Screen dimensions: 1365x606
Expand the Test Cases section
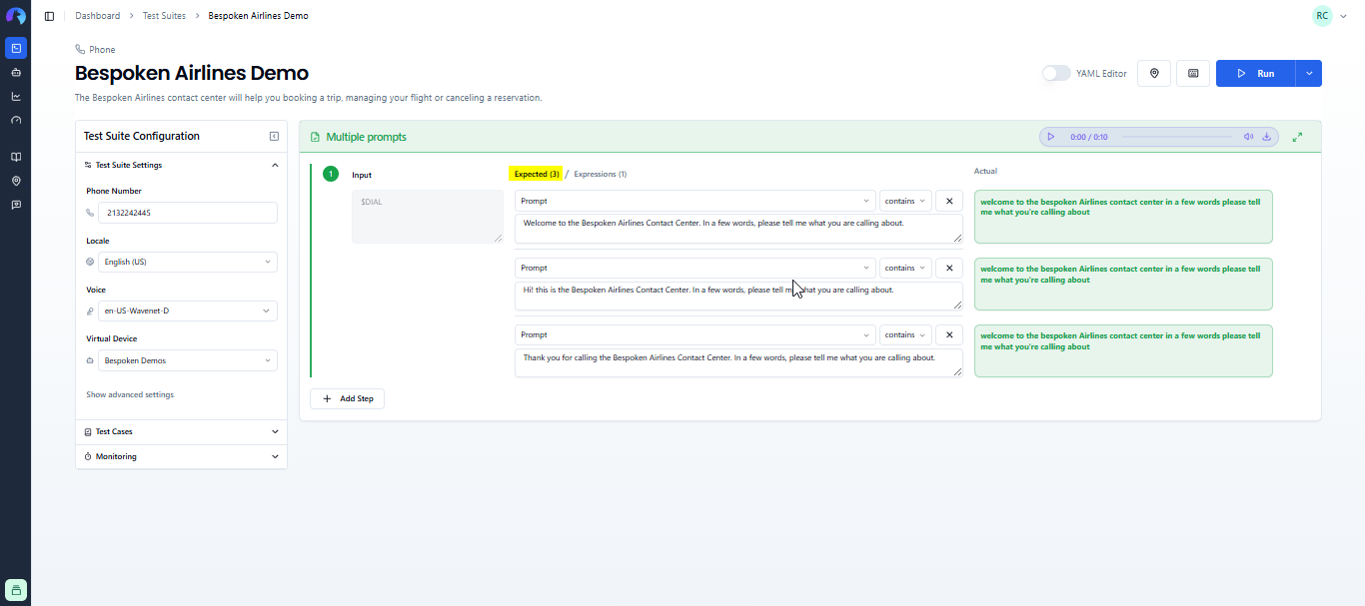(x=181, y=431)
